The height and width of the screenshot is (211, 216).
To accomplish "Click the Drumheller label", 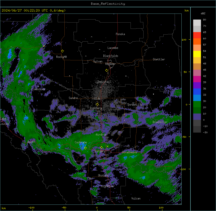I will [x=160, y=122].
